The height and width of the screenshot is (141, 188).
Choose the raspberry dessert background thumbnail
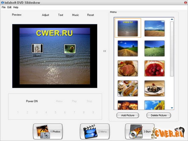point(154,68)
